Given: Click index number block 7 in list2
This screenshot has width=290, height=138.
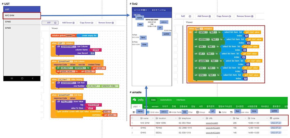Looking at the screenshot, I should point(245,78).
